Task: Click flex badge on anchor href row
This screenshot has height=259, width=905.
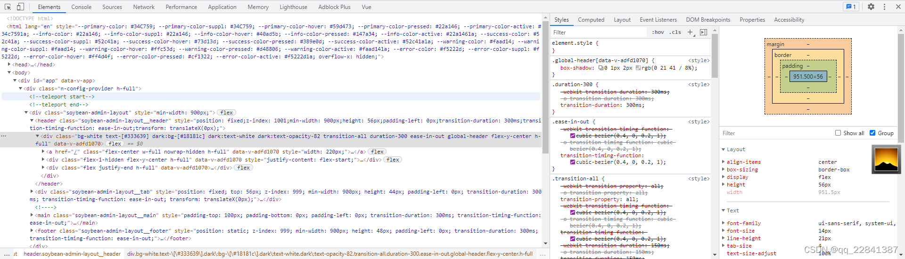Action: pyautogui.click(x=378, y=152)
